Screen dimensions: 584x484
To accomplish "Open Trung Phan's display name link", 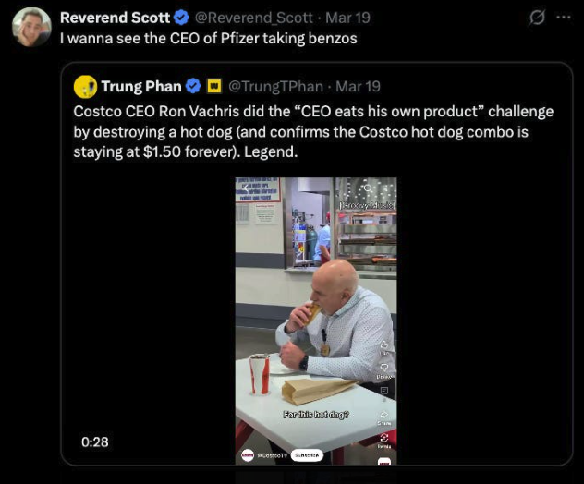I will 140,87.
